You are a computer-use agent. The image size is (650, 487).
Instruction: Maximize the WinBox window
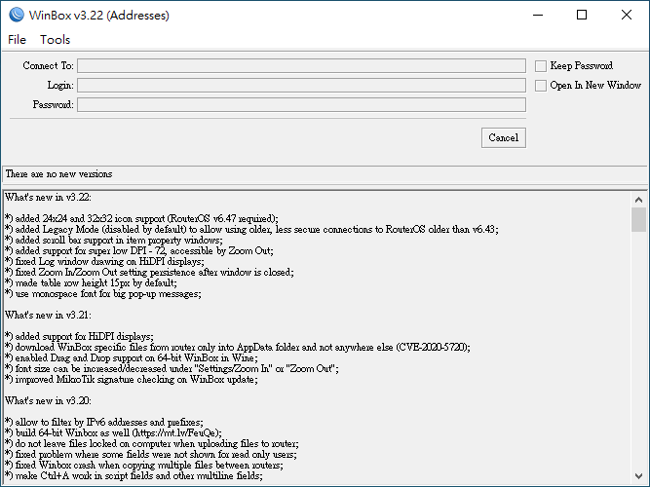click(x=582, y=15)
